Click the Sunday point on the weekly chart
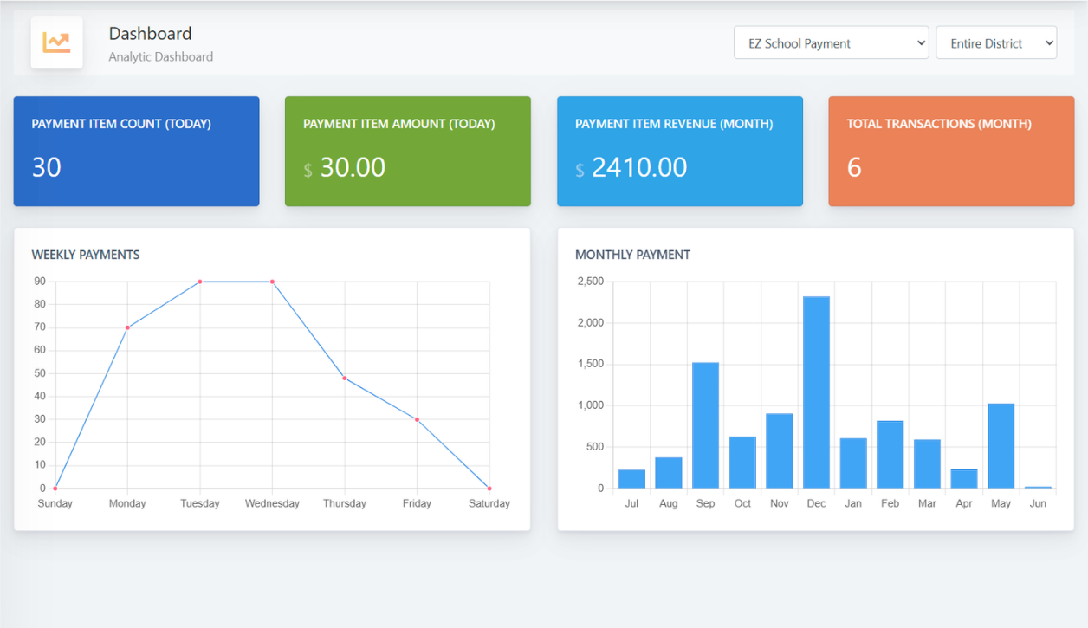Screen dimensions: 1088x628 [55, 487]
